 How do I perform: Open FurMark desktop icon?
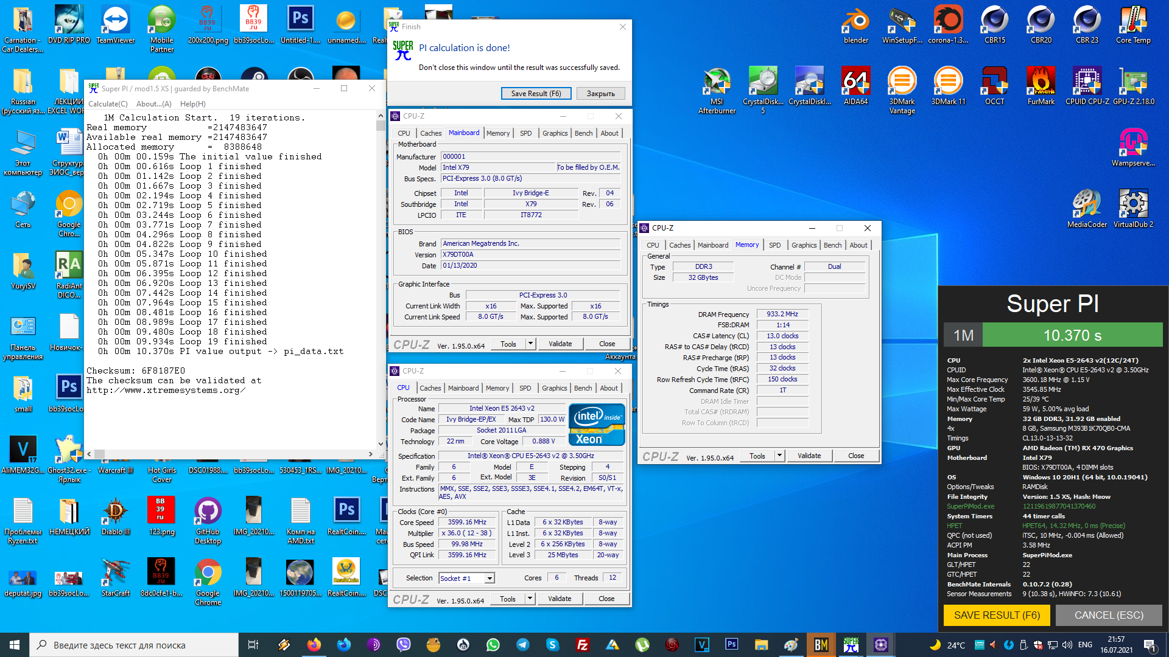[1041, 86]
